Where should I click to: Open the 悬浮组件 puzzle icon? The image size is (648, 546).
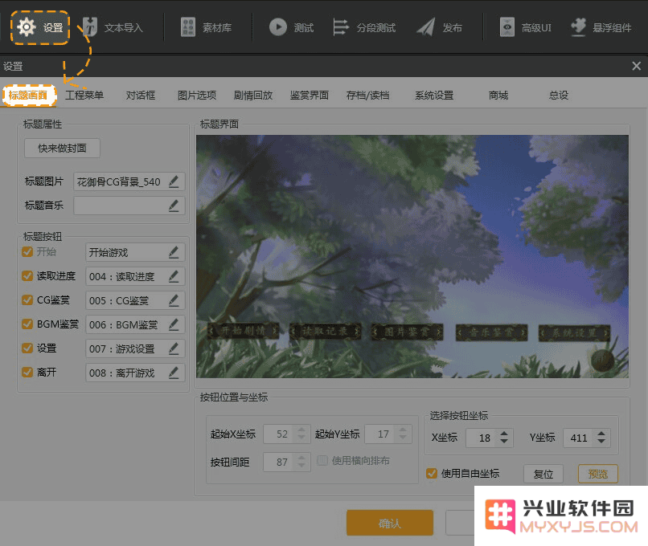point(578,27)
